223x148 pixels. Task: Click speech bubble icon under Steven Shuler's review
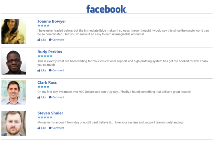coord(50,128)
